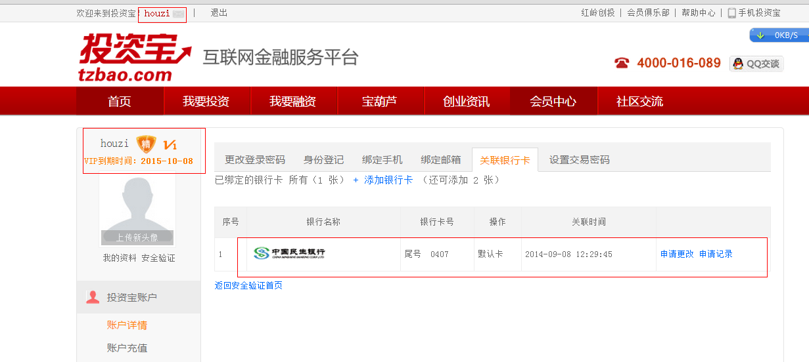Click the 退出 logout link
Image resolution: width=809 pixels, height=362 pixels.
[x=219, y=12]
